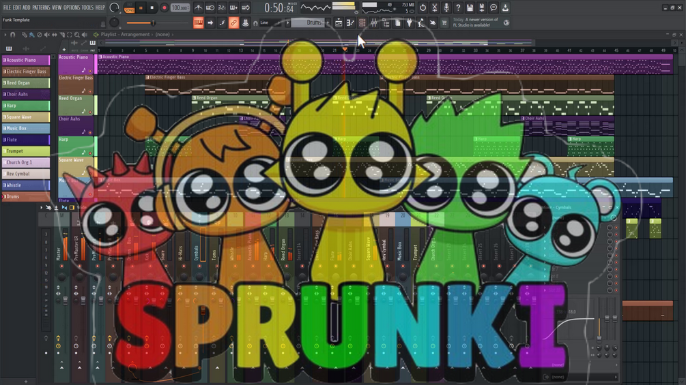Toggle playlist snap magnet
This screenshot has width=686, height=385.
(x=13, y=35)
